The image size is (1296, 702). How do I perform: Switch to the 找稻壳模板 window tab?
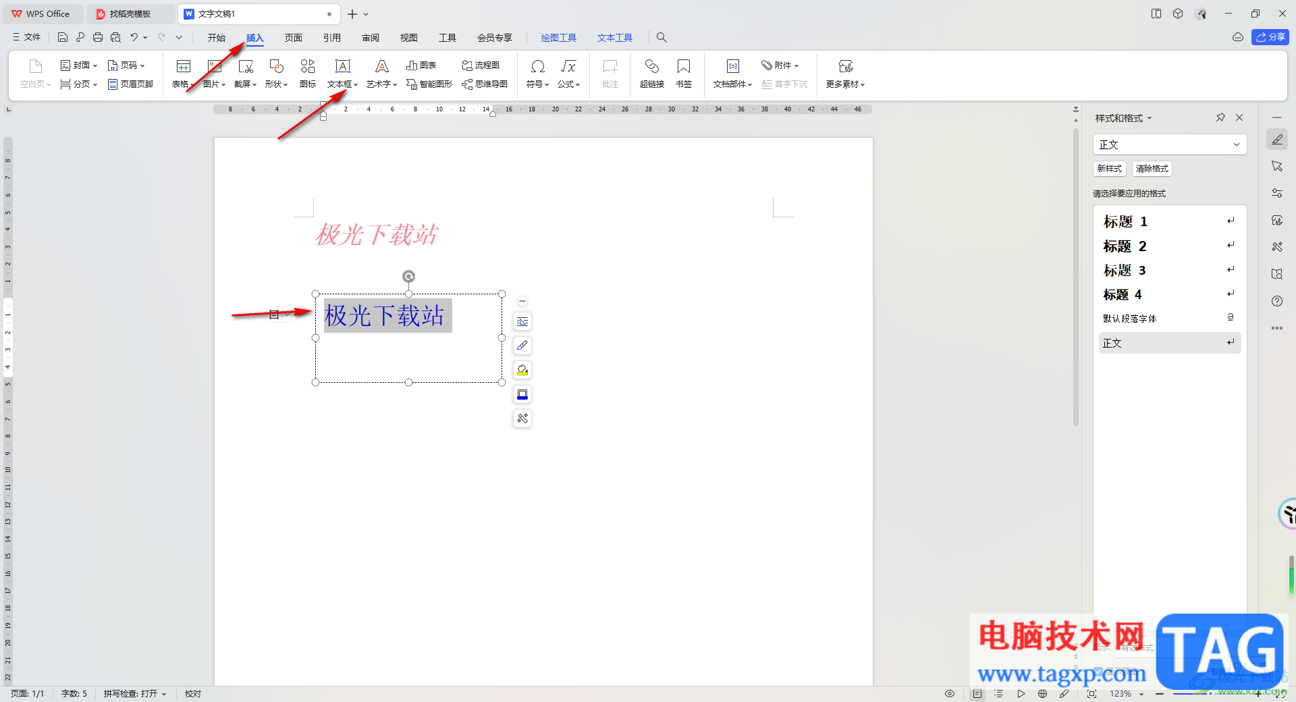click(x=130, y=13)
